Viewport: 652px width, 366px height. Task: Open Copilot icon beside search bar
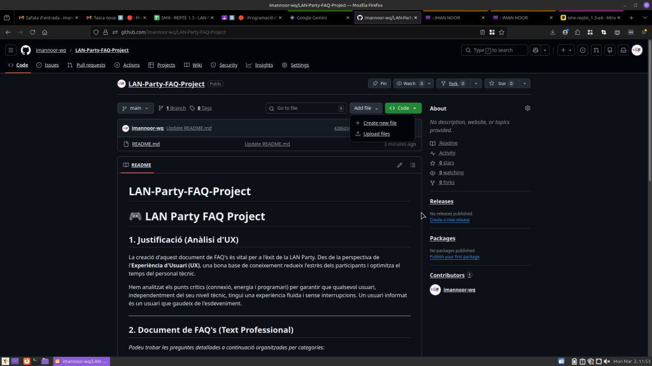pos(535,50)
